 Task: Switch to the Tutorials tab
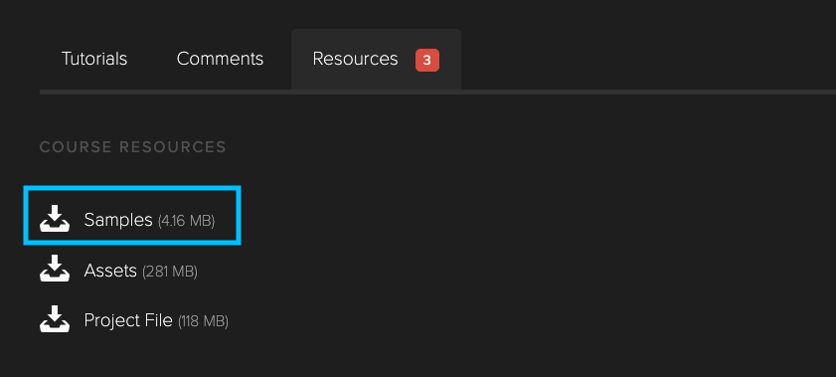94,59
